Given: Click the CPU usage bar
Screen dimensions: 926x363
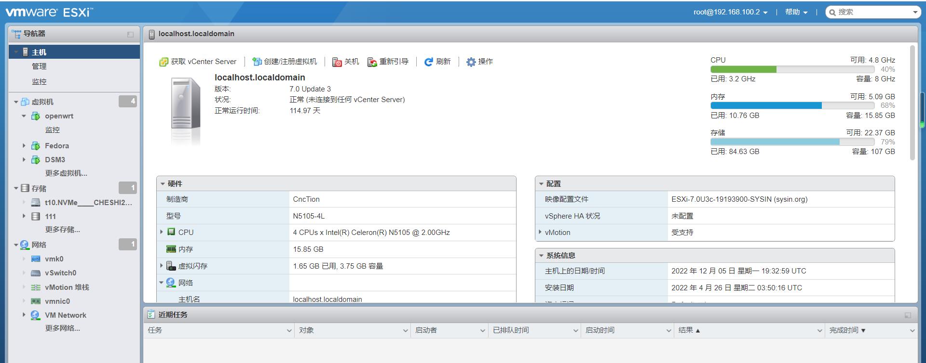Looking at the screenshot, I should tap(792, 69).
